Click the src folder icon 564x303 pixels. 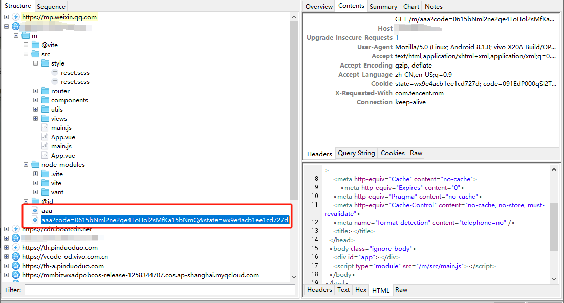tap(35, 54)
